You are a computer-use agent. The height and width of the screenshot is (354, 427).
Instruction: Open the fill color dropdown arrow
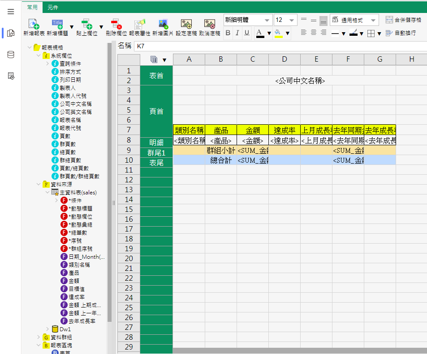tap(287, 34)
